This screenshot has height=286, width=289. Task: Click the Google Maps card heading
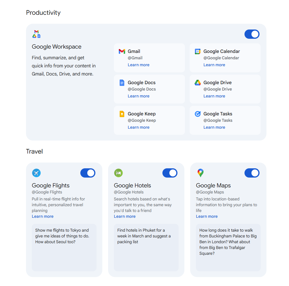(213, 185)
